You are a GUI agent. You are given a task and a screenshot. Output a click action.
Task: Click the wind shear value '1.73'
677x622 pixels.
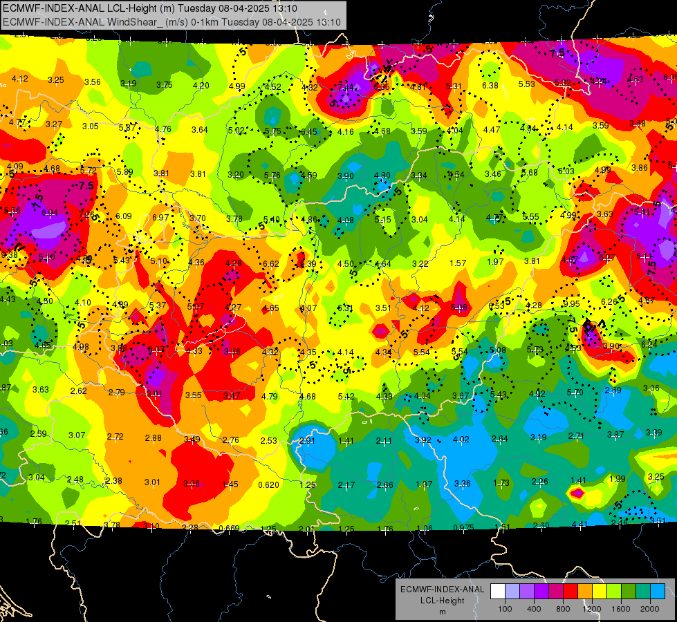click(501, 483)
